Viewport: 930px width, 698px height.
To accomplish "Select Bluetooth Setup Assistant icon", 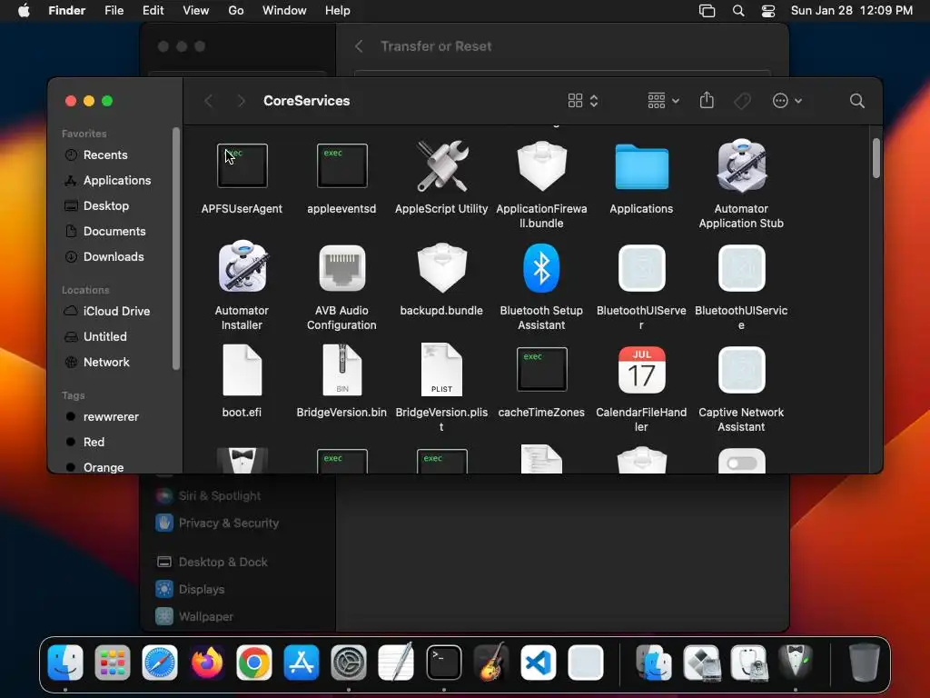I will [x=541, y=268].
